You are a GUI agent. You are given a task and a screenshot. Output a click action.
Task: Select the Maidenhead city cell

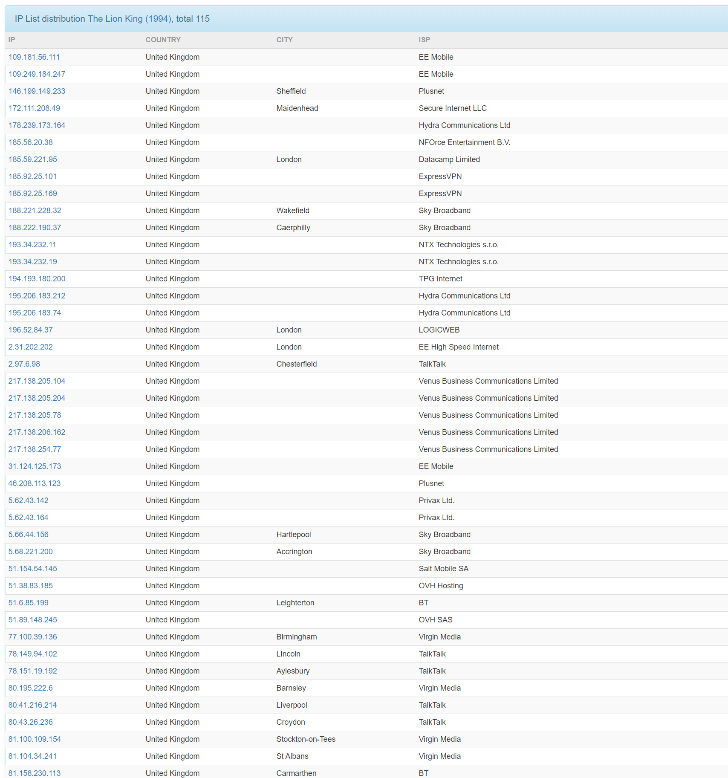[x=297, y=108]
